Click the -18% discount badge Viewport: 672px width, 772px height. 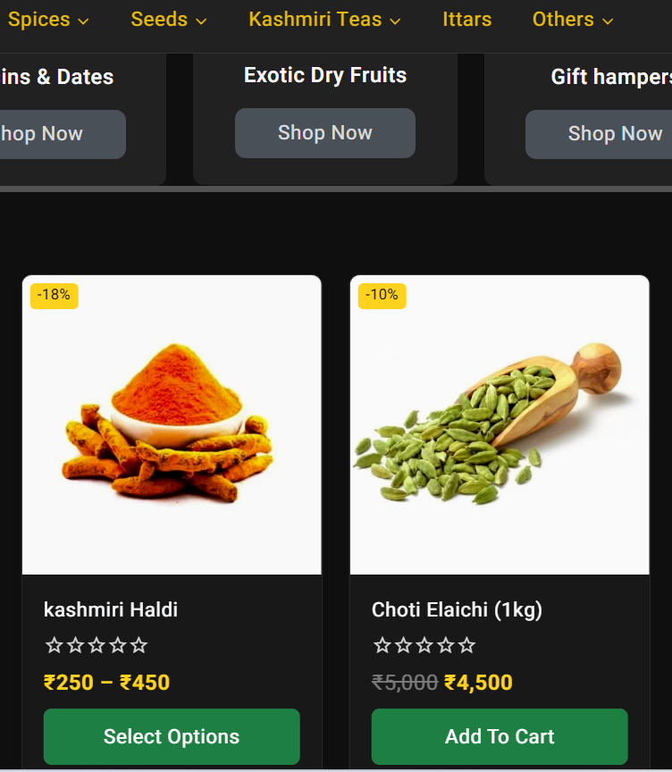point(55,296)
